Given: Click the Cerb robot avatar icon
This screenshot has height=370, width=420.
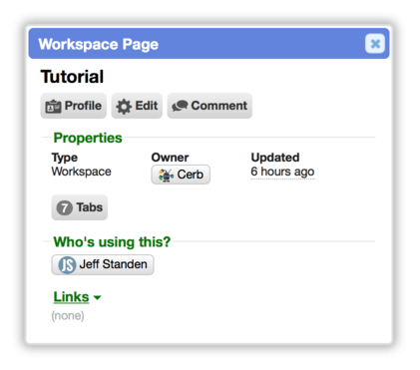Looking at the screenshot, I should pos(166,175).
